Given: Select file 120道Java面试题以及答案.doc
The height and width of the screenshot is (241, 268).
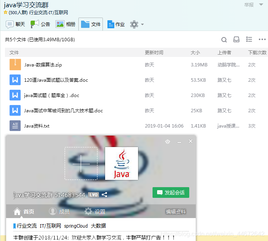Looking at the screenshot, I should pos(56,80).
